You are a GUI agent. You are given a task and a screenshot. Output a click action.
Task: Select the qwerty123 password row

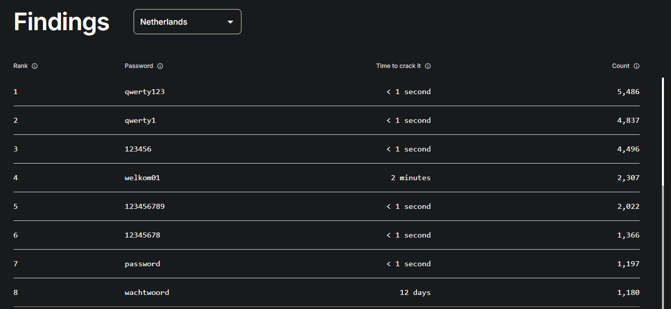pyautogui.click(x=327, y=92)
